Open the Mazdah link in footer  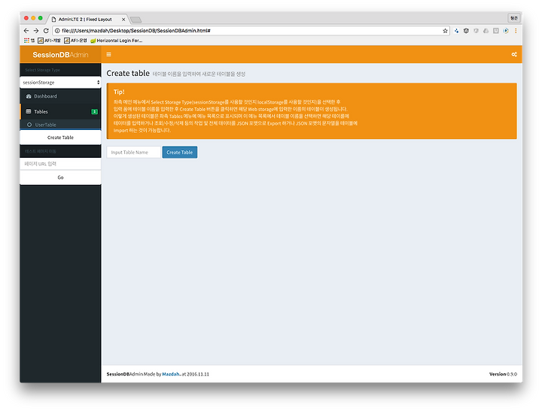[x=171, y=374]
